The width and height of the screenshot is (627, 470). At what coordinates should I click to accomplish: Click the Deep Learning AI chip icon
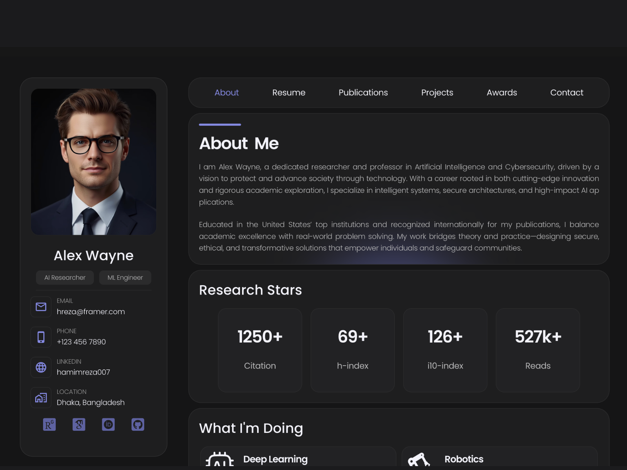coord(220,459)
